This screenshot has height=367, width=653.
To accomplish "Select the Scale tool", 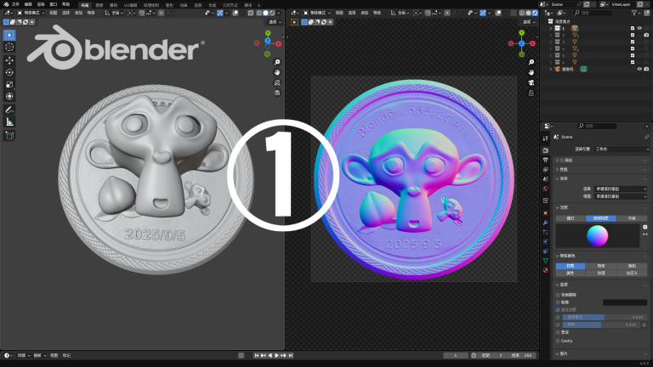I will coord(9,84).
